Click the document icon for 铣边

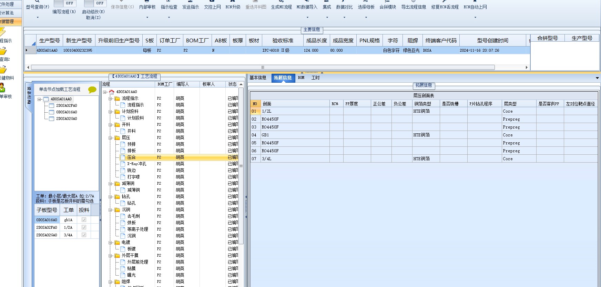click(x=123, y=170)
